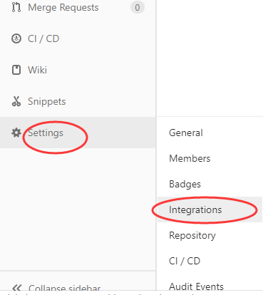Open the CI / CD sidebar section
Image resolution: width=263 pixels, height=295 pixels.
tap(43, 38)
